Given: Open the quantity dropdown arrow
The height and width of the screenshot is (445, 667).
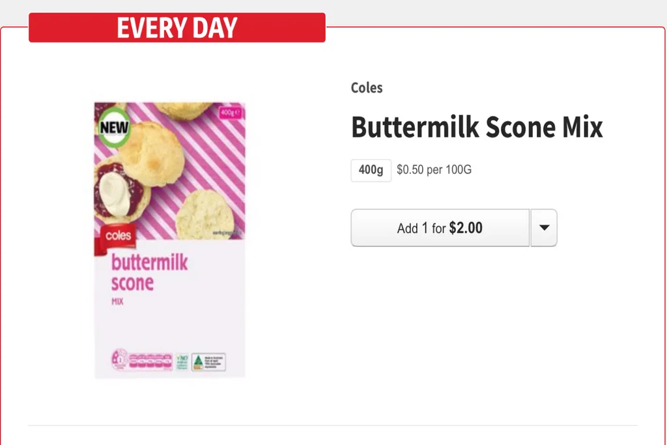Looking at the screenshot, I should pyautogui.click(x=544, y=227).
